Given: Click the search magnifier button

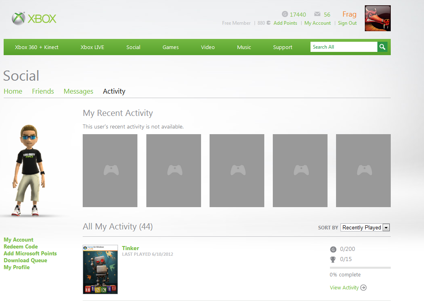Looking at the screenshot, I should coord(382,47).
